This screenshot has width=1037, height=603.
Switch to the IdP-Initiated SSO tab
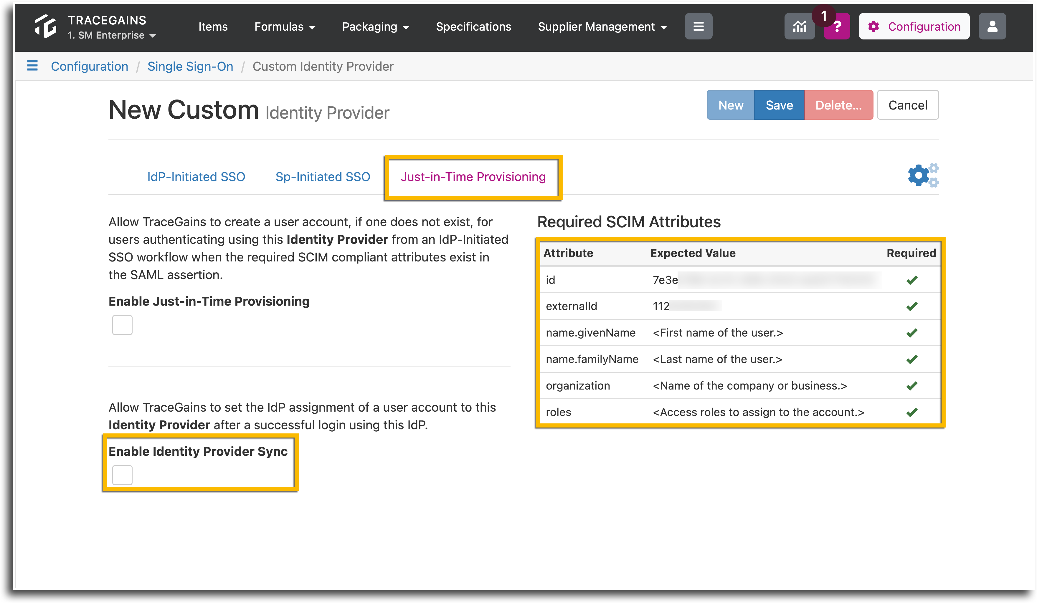point(196,177)
